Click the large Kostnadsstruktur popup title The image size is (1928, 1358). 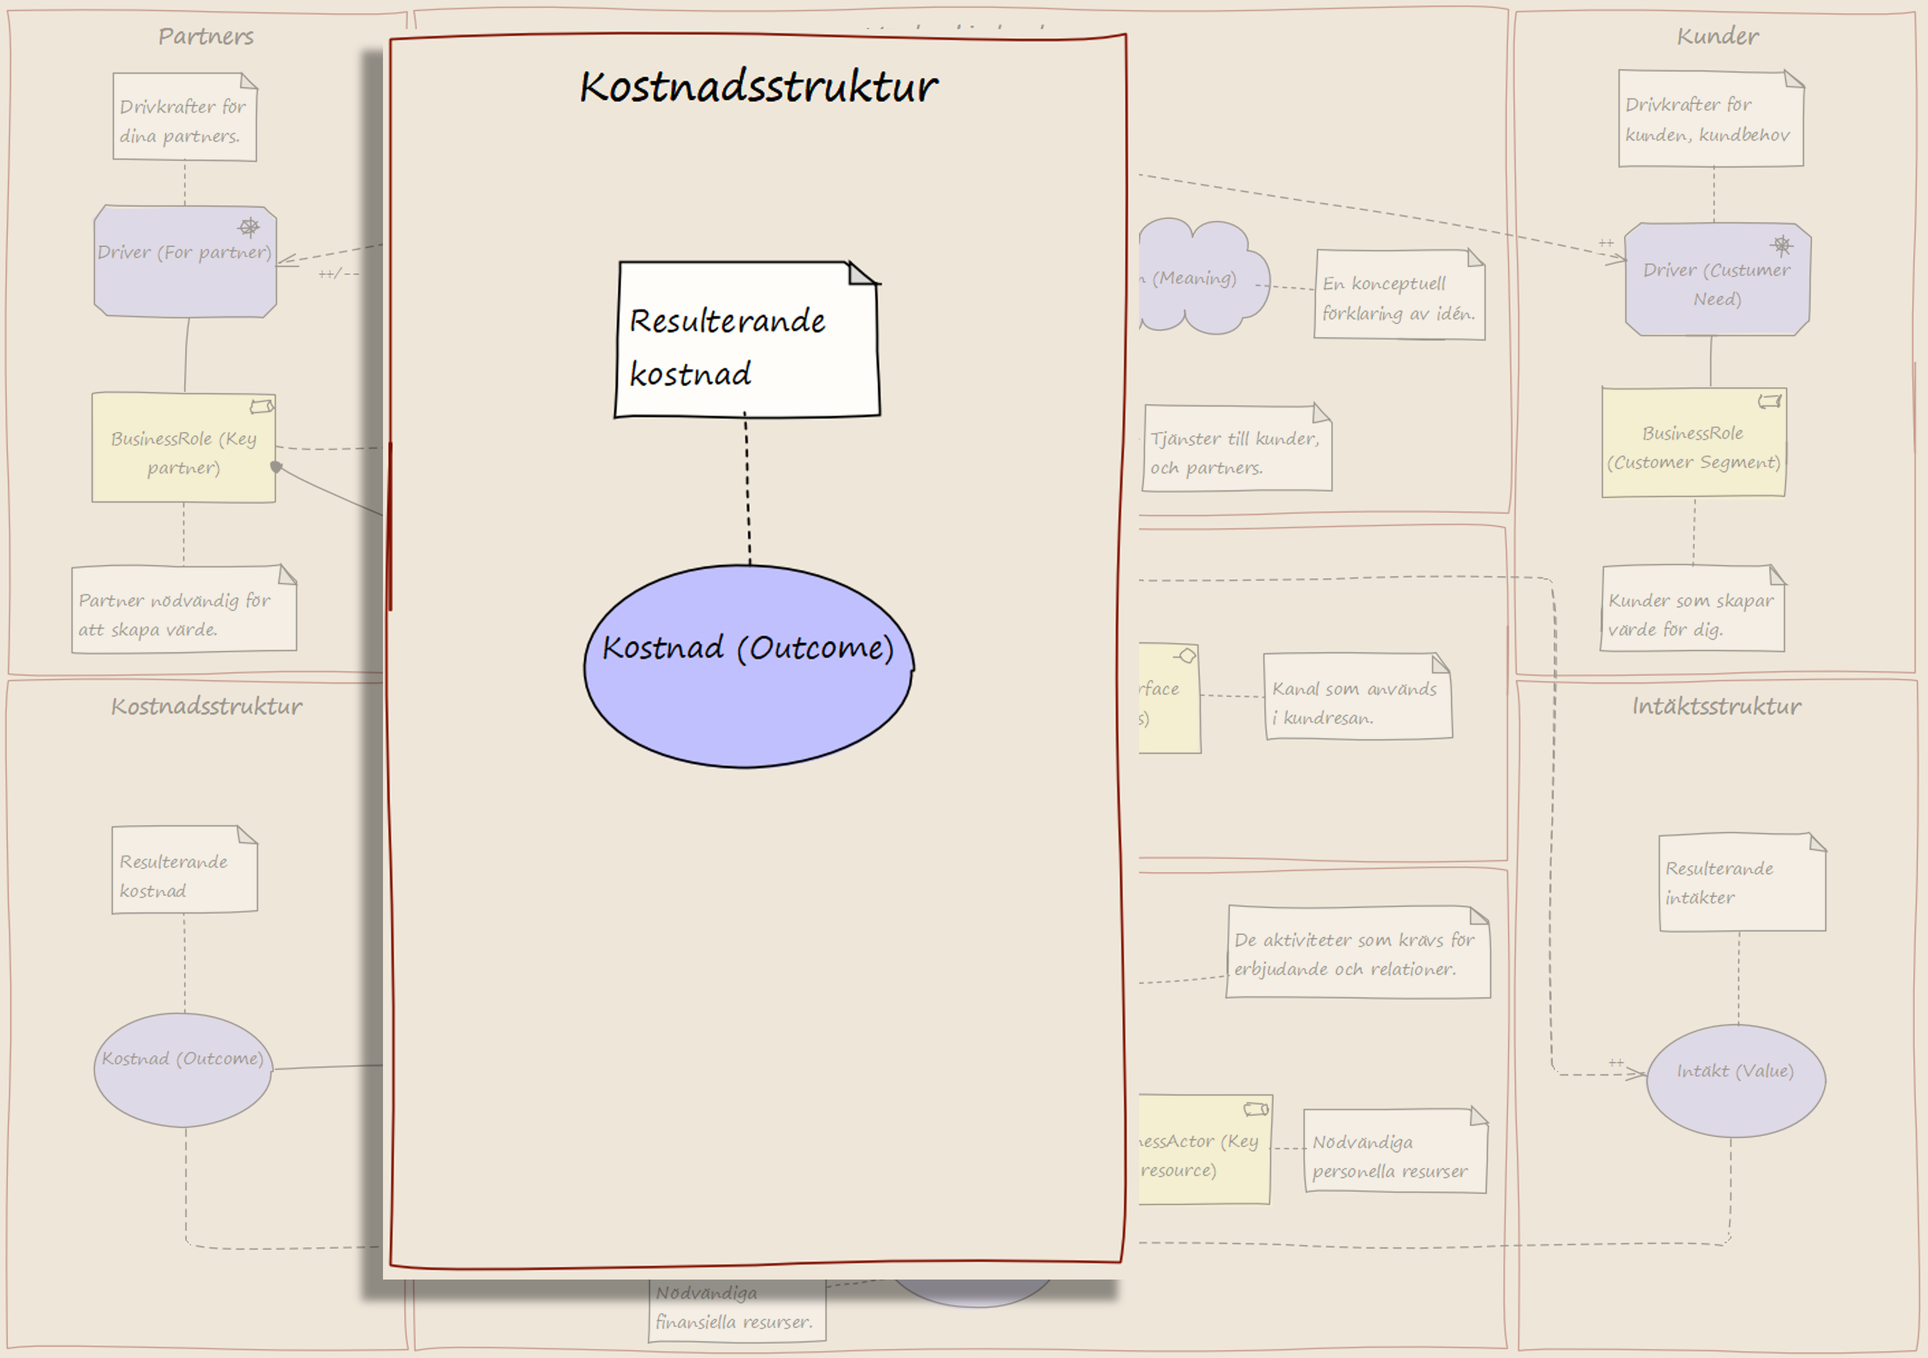758,87
